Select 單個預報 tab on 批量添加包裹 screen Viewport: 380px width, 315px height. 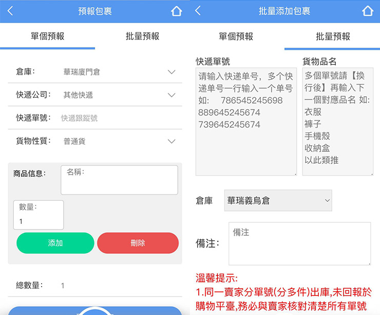tap(236, 37)
